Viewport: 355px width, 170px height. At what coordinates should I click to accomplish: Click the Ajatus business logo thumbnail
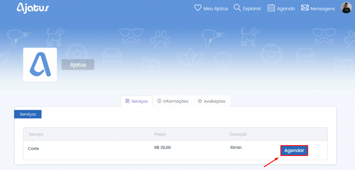[x=40, y=64]
